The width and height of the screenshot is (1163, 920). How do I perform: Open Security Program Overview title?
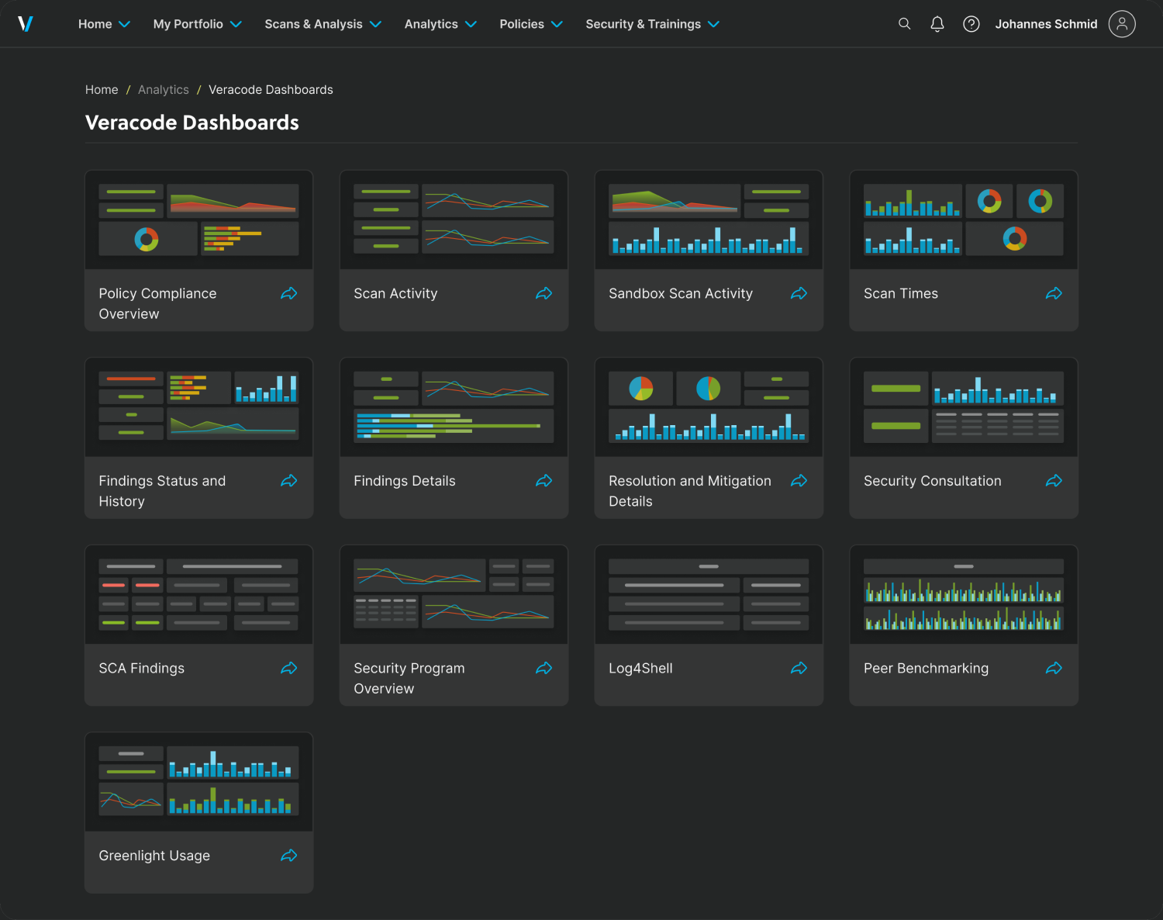pos(409,678)
